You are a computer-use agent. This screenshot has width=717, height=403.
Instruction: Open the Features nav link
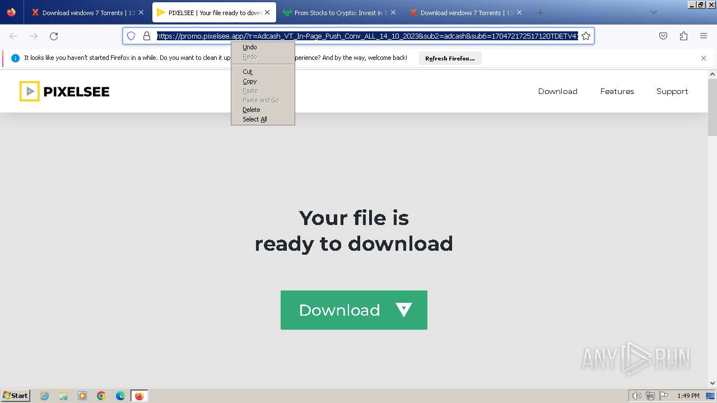click(x=617, y=91)
